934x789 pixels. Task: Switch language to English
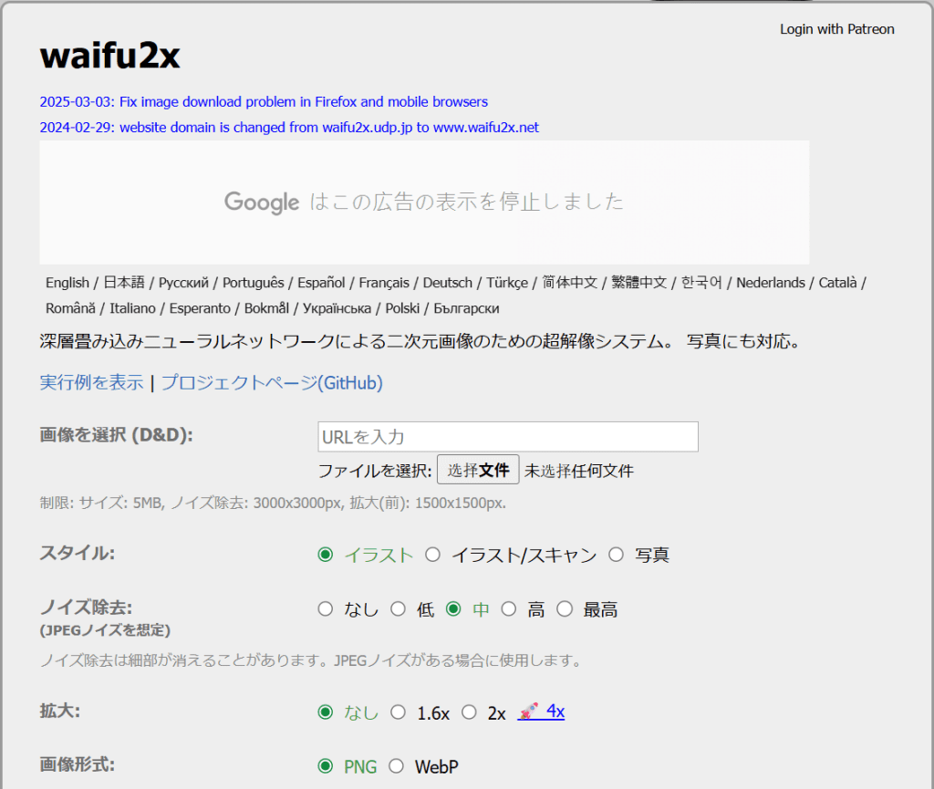point(67,283)
